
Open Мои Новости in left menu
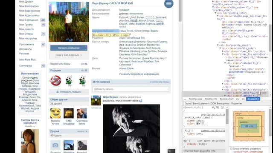click(26, 29)
